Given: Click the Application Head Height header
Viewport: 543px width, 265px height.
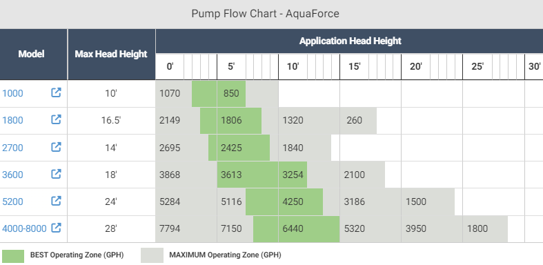Looking at the screenshot, I should [350, 41].
